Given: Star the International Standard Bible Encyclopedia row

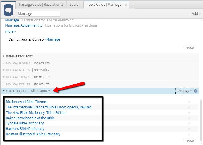Looking at the screenshot, I should [x=189, y=107].
